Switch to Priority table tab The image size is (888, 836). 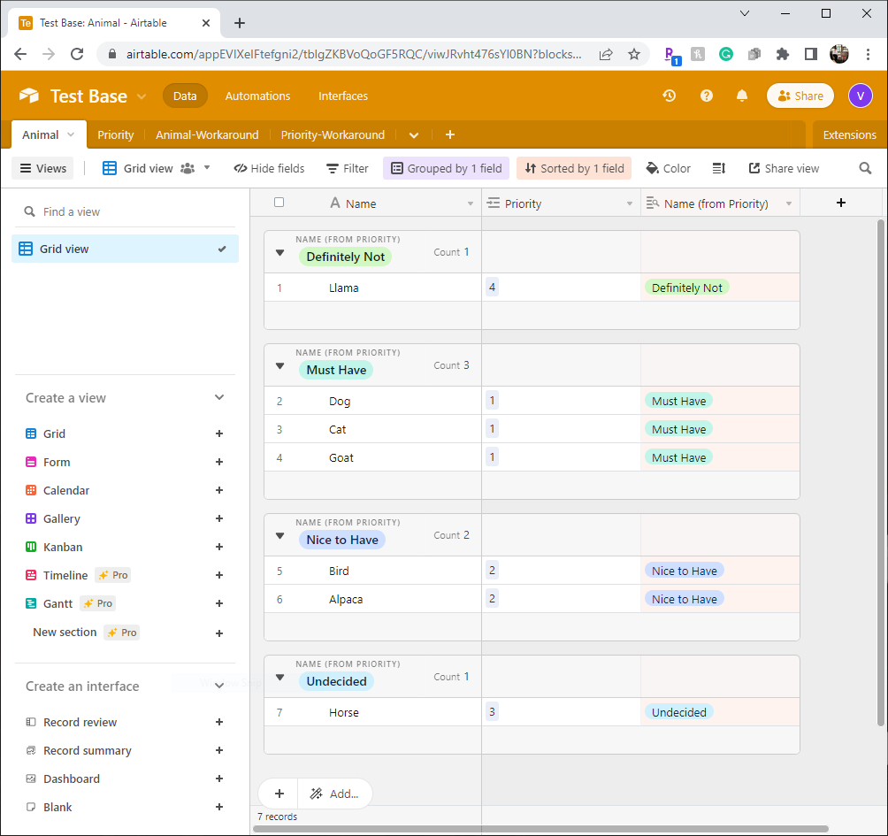[x=116, y=134]
